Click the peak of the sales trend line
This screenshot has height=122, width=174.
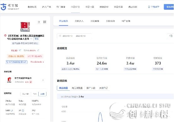[x=100, y=113]
